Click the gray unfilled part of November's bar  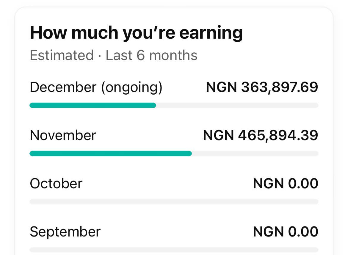[x=255, y=154]
